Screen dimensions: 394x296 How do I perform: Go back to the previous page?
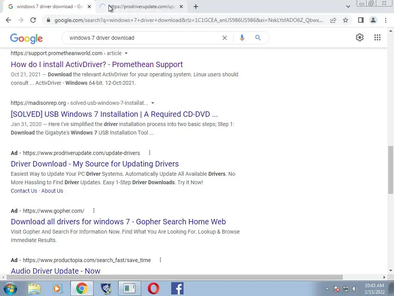coord(8,20)
